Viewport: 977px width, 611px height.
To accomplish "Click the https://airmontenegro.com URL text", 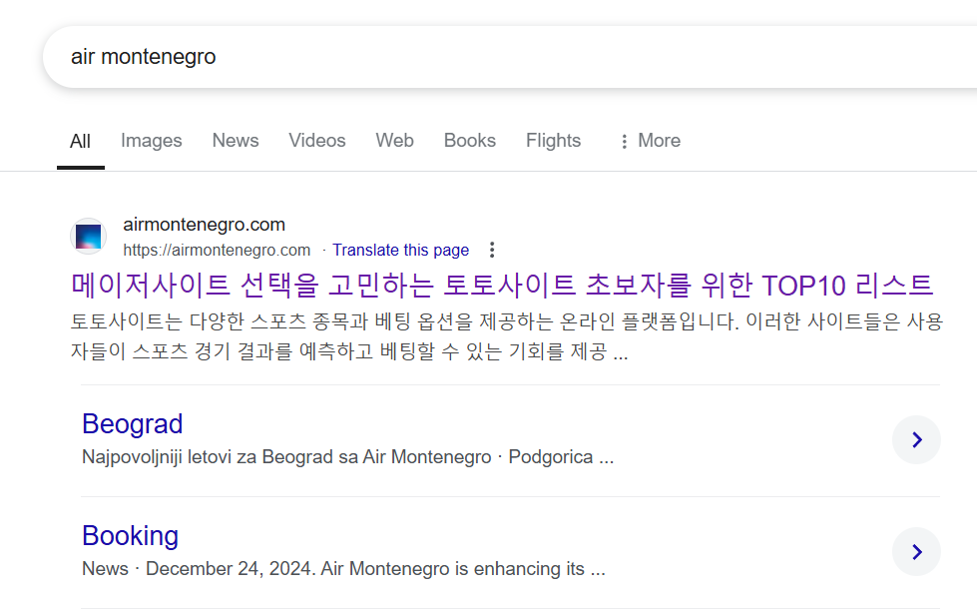I will click(217, 250).
